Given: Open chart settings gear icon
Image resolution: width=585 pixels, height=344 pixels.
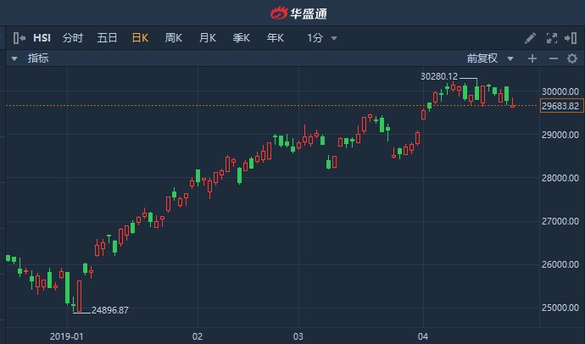Looking at the screenshot, I should [573, 58].
